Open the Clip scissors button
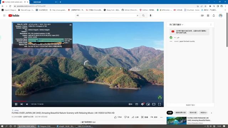 [x=145, y=117]
